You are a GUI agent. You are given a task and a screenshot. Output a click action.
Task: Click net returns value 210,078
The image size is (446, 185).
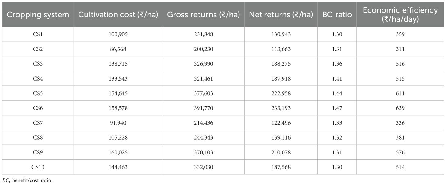(281, 152)
